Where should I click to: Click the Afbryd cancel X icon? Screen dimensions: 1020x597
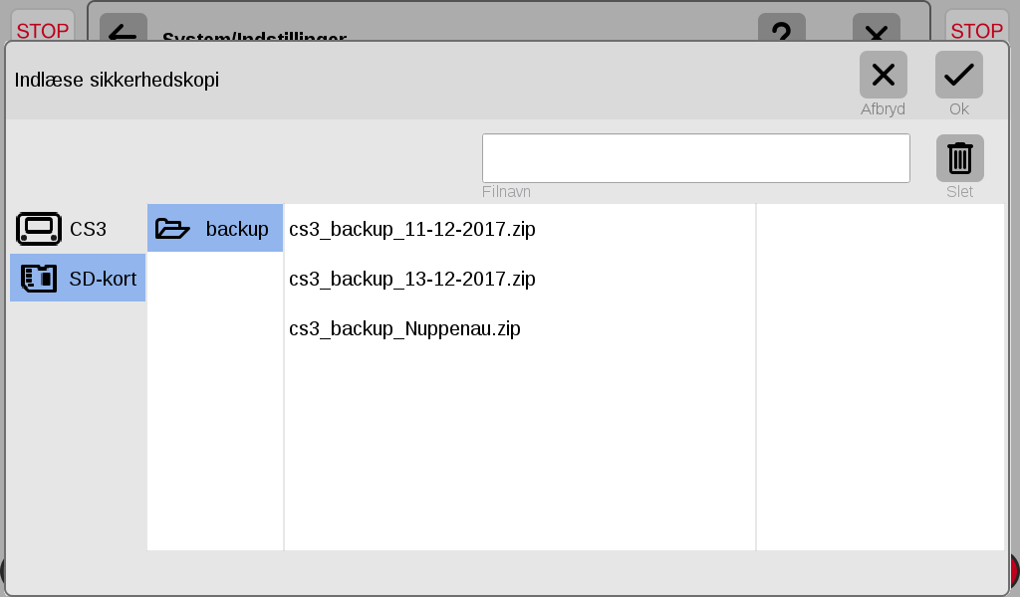tap(883, 75)
